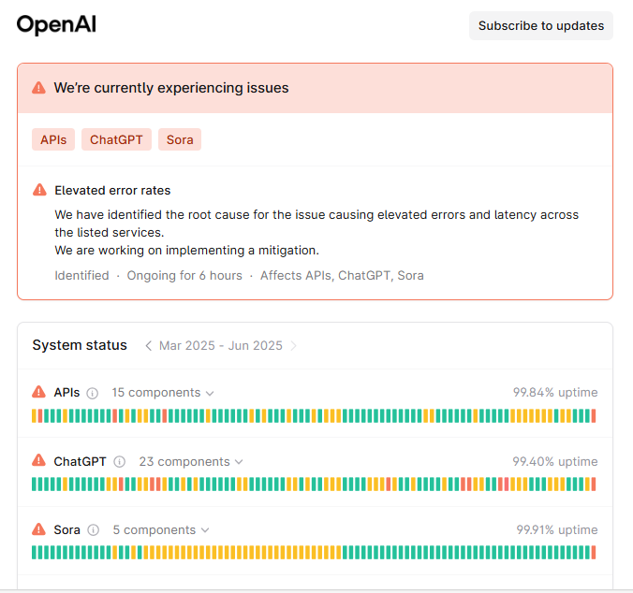Click last red bar in APIs uptime

(593, 415)
